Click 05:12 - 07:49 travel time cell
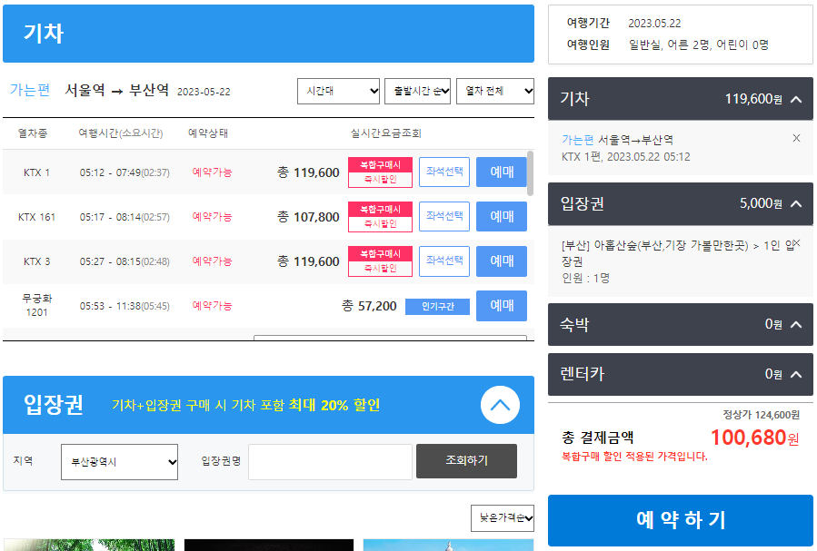Screen dimensions: 817x551 (x=125, y=172)
